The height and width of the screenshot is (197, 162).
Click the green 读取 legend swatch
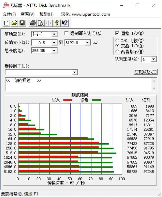click(96, 100)
